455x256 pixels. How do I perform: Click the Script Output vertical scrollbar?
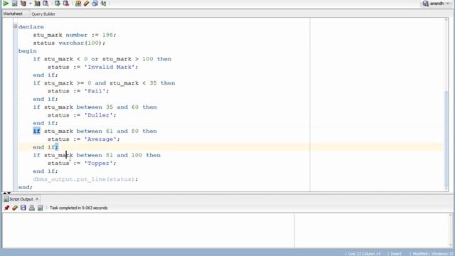(x=450, y=230)
